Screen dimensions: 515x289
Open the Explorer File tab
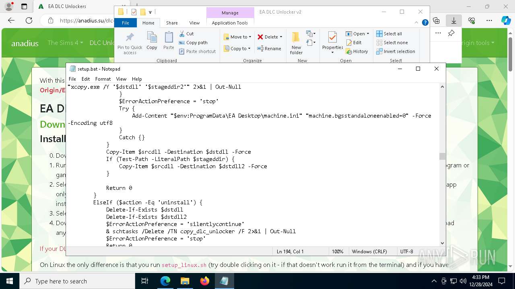(x=126, y=23)
